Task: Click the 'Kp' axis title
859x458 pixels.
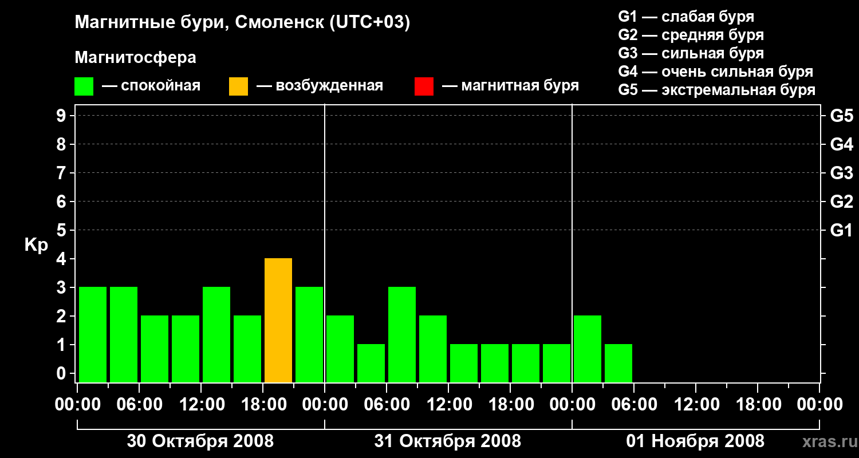Action: coord(36,245)
